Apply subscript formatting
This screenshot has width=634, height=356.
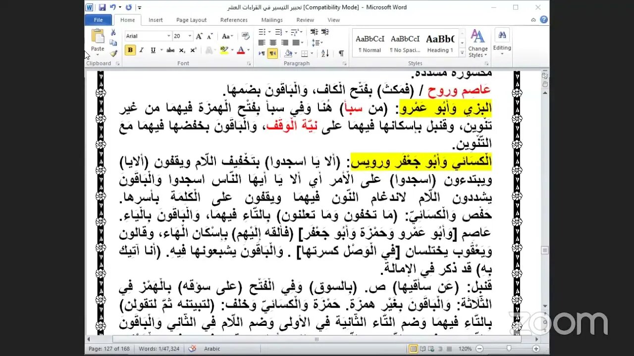(x=182, y=50)
